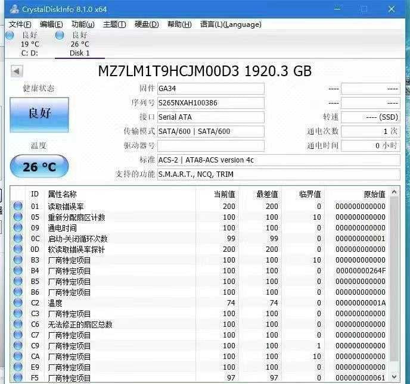Image resolution: width=410 pixels, height=384 pixels.
Task: Click the model title MZ7LM1T9HCJM00D3 1920.3 GB
Action: pos(205,71)
